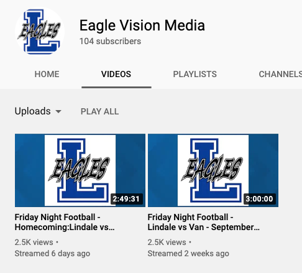The width and height of the screenshot is (302, 273).
Task: Click the PLAY ALL button
Action: (99, 111)
